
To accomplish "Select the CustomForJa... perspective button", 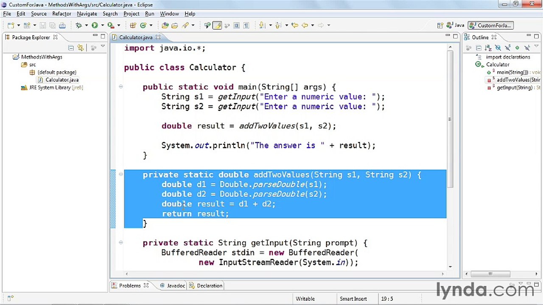I will (x=491, y=25).
